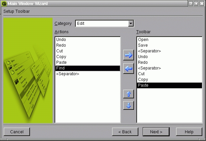Image resolution: width=206 pixels, height=141 pixels.
Task: Move toolbar item up with up arrow
Action: click(128, 94)
